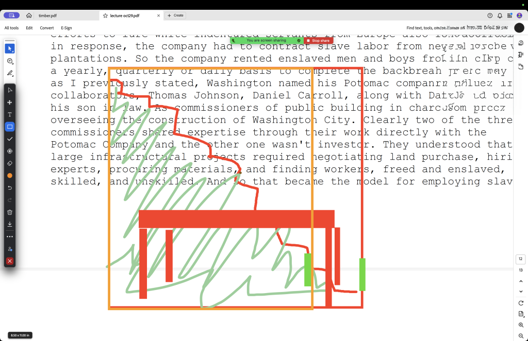The image size is (528, 341).
Task: Select the move arrows tool
Action: coord(10,103)
